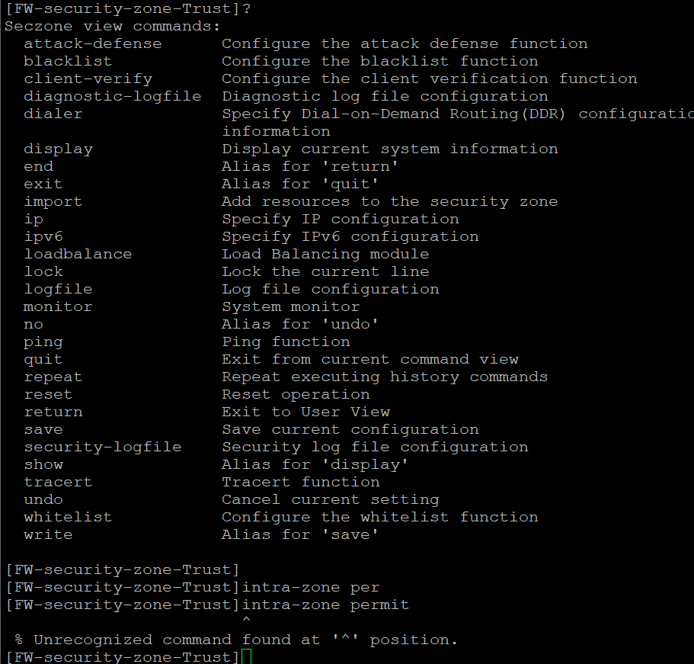Click the green terminal cursor block
Screen dimensions: 694x664
pyautogui.click(x=246, y=656)
